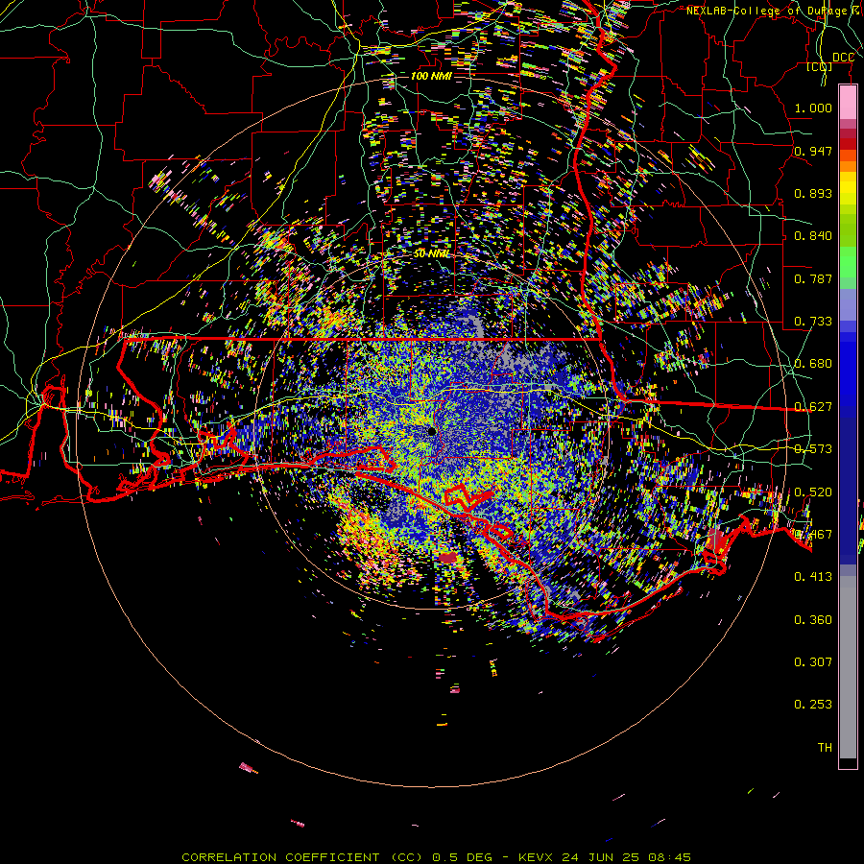Click the 50 NMI range ring label
Image resolution: width=864 pixels, height=864 pixels.
pyautogui.click(x=431, y=254)
